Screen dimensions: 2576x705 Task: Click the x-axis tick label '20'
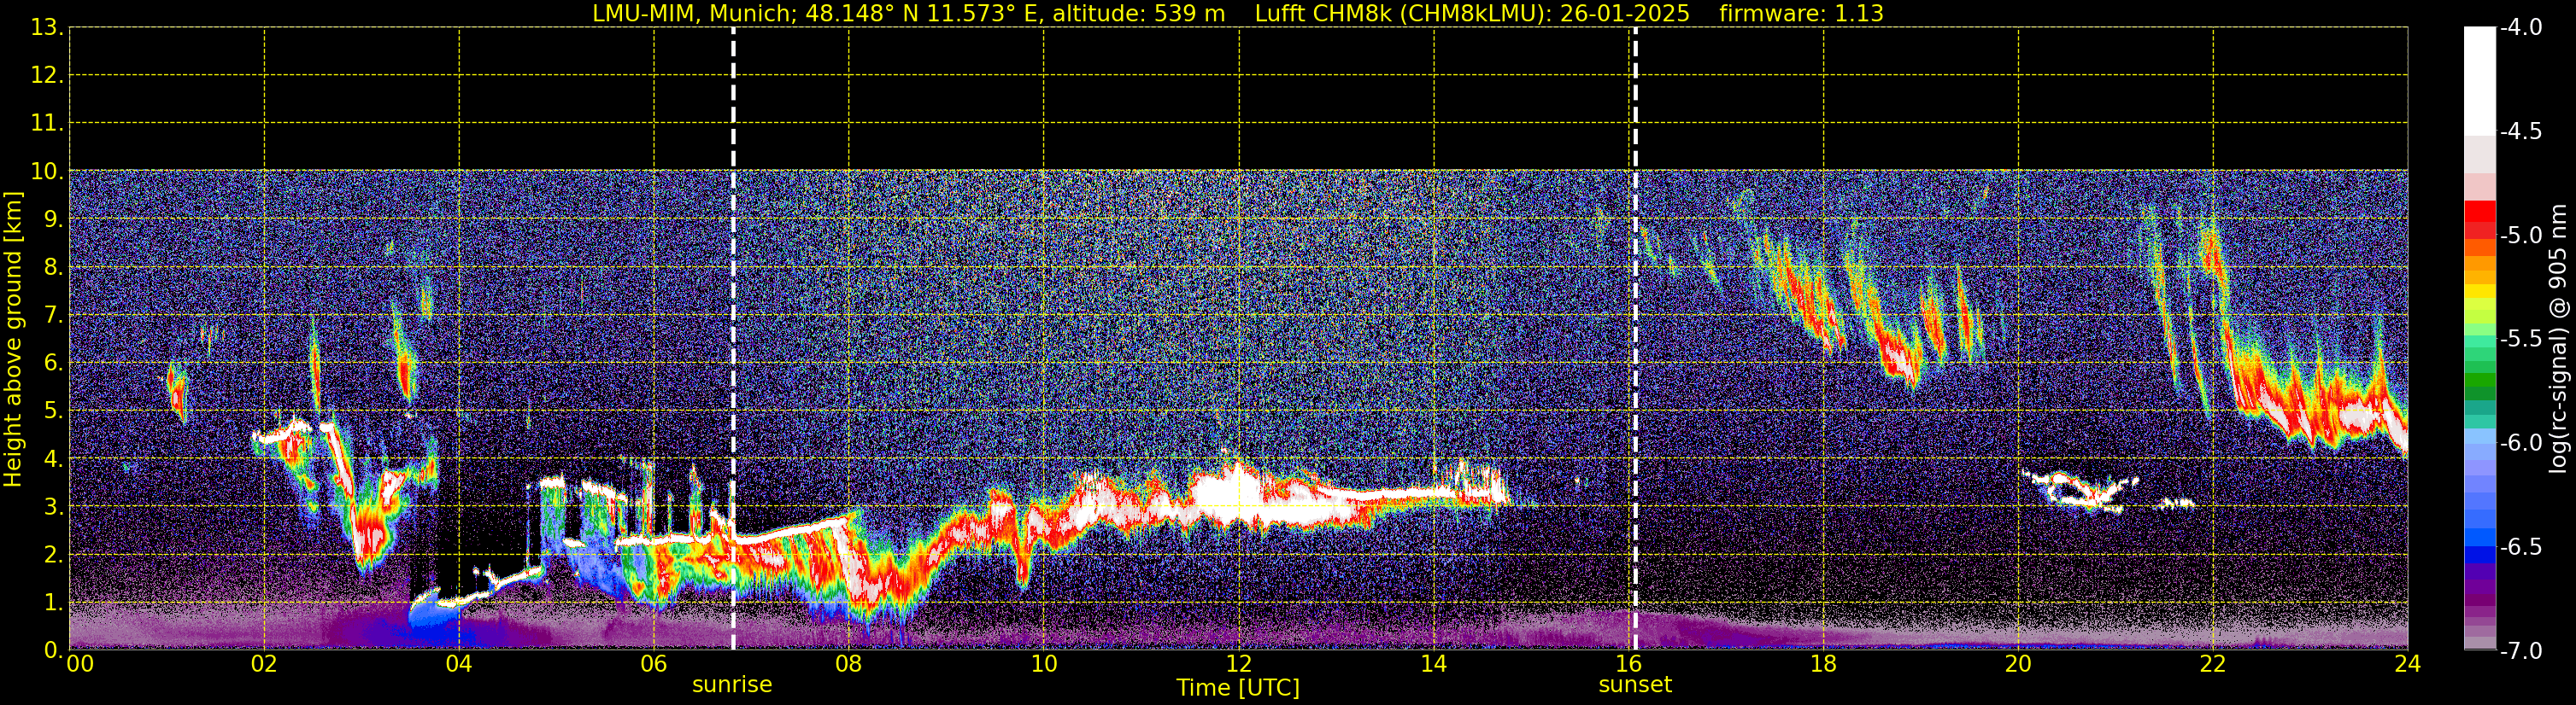pos(2018,664)
